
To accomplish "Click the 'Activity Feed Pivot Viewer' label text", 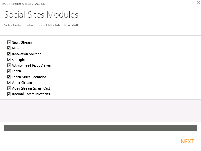I will coord(31,65).
